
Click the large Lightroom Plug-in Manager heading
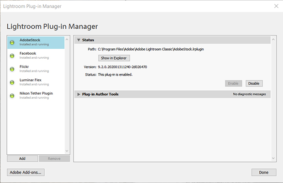52,26
